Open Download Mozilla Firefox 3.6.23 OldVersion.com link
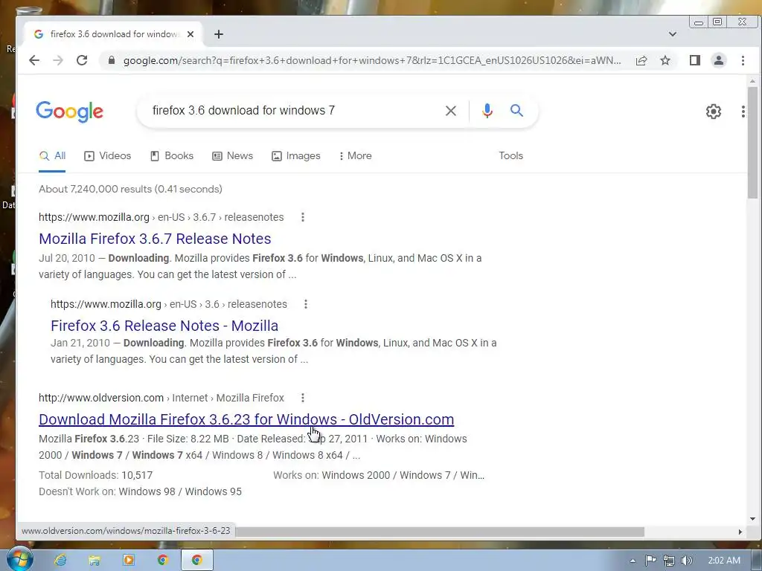The width and height of the screenshot is (762, 571). (x=246, y=419)
